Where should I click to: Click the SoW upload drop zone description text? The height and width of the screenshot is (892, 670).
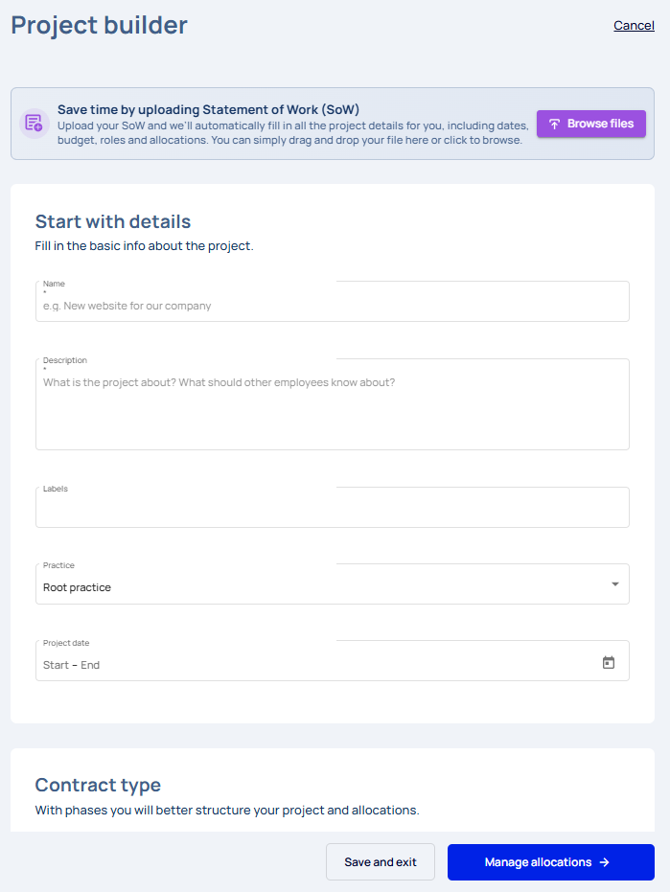point(292,132)
